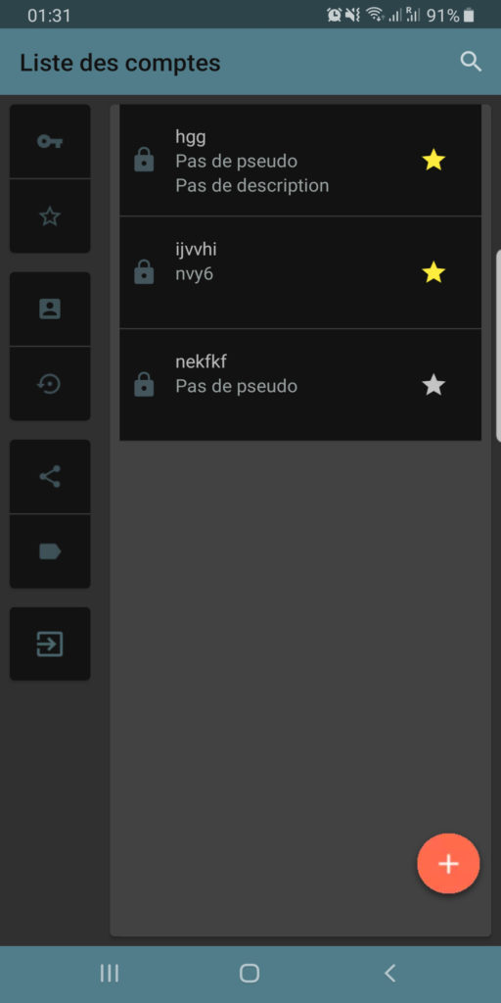Screen dimensions: 501x1003
Task: Open search with magnifier icon
Action: point(471,62)
